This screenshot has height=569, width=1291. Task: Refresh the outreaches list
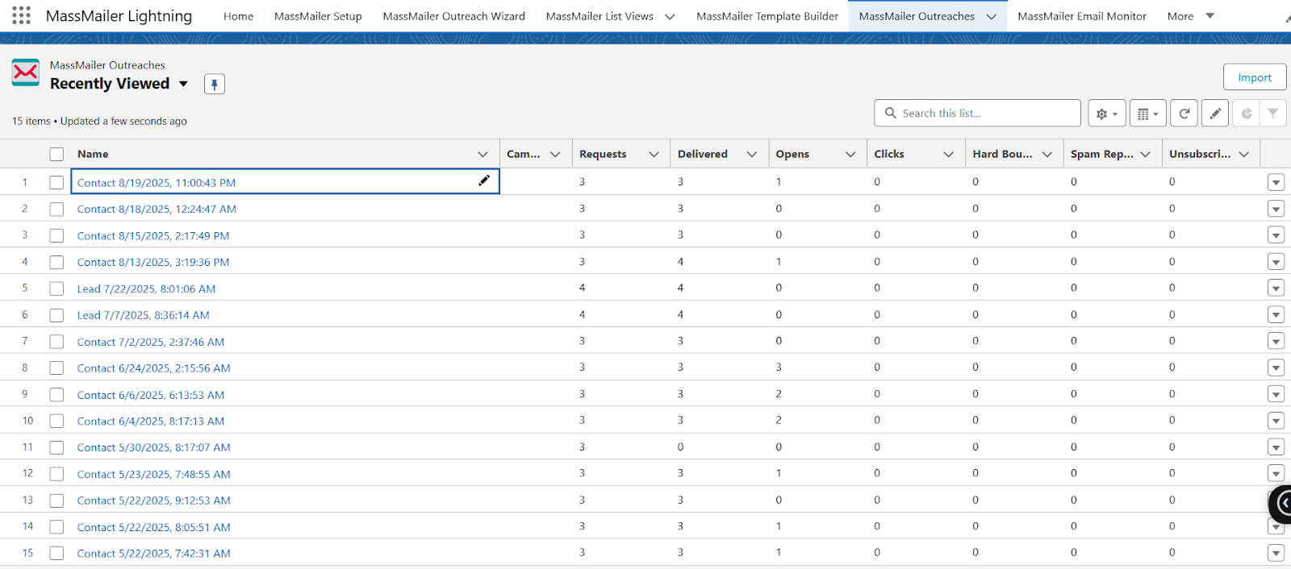pyautogui.click(x=1184, y=114)
